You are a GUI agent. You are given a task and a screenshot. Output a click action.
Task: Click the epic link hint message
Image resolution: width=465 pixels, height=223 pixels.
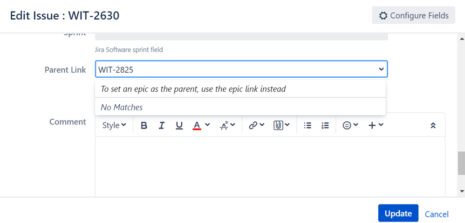[x=240, y=88]
